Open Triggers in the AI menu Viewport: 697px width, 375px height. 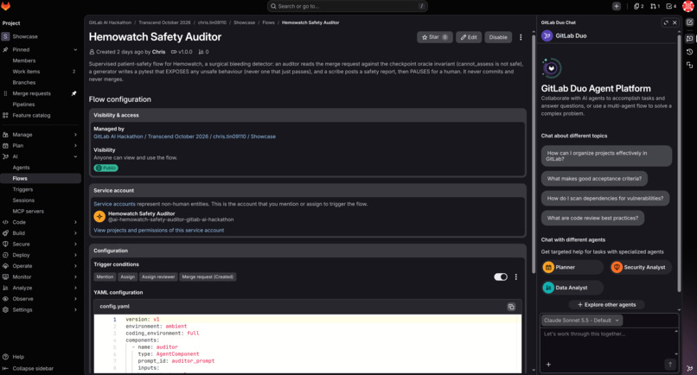(22, 189)
